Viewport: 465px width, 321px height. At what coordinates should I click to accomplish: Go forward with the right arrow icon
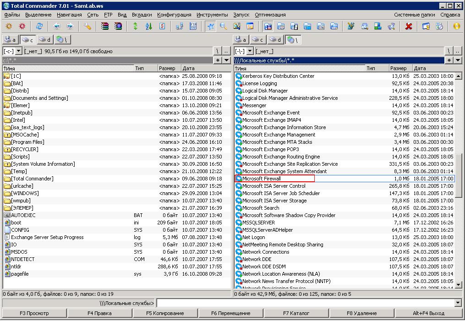point(70,27)
